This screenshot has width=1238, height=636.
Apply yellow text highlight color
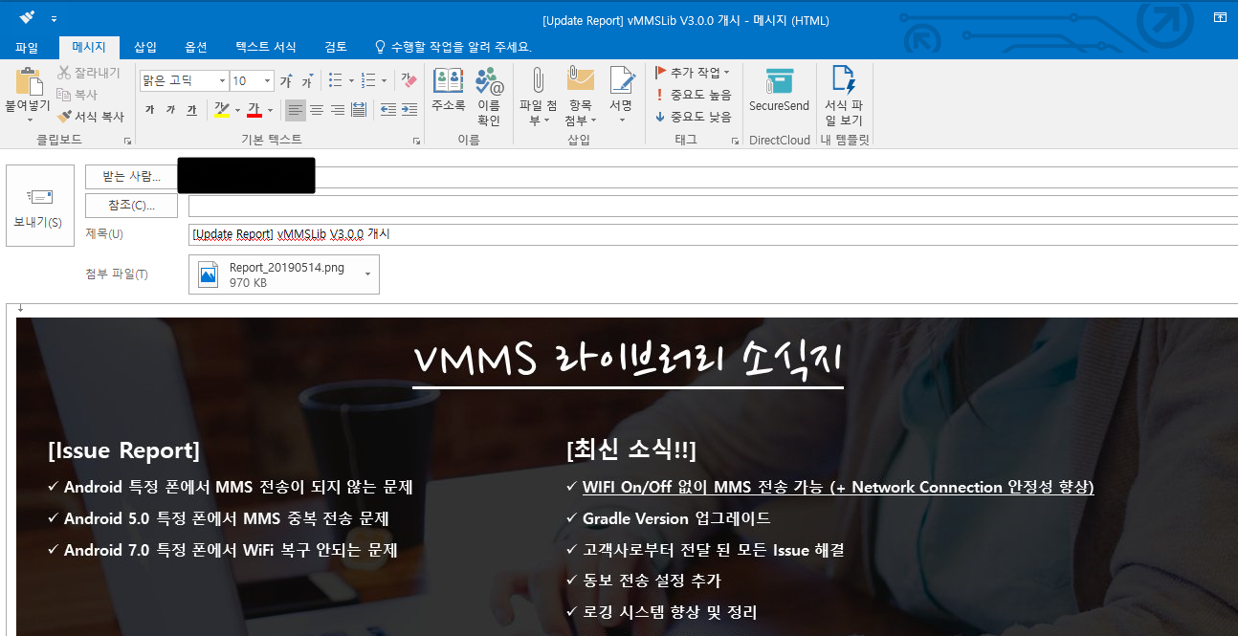tap(221, 110)
